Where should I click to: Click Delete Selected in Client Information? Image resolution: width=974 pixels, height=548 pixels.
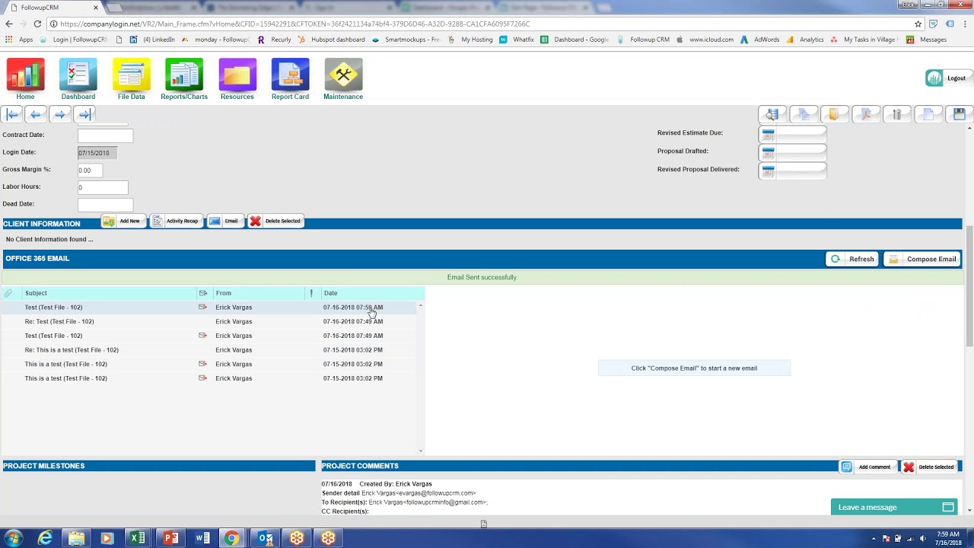click(275, 221)
